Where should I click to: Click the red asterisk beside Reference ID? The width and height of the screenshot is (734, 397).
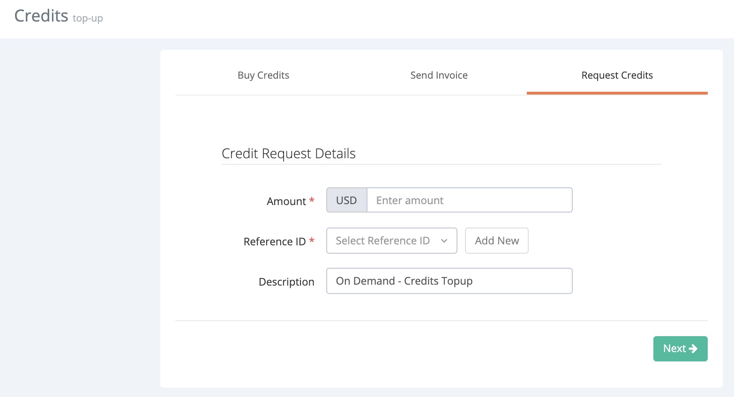[x=312, y=241]
